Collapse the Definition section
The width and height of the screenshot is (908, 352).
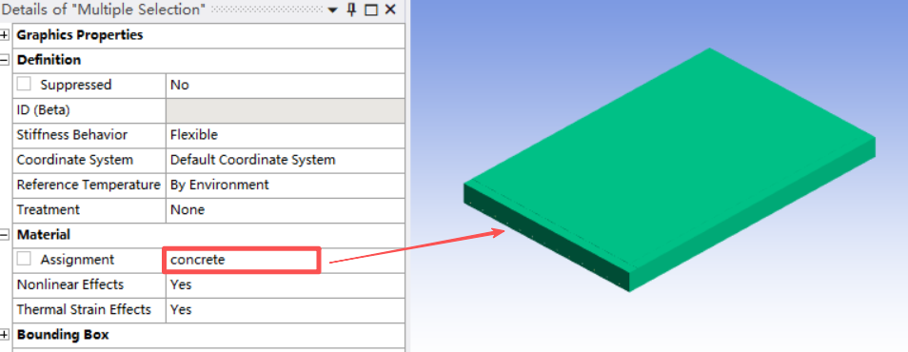[5, 60]
